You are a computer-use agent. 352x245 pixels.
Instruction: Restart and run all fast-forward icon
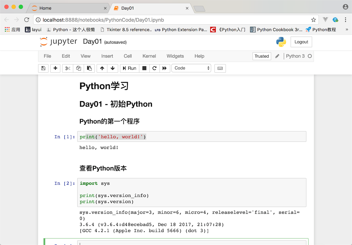tap(165, 68)
